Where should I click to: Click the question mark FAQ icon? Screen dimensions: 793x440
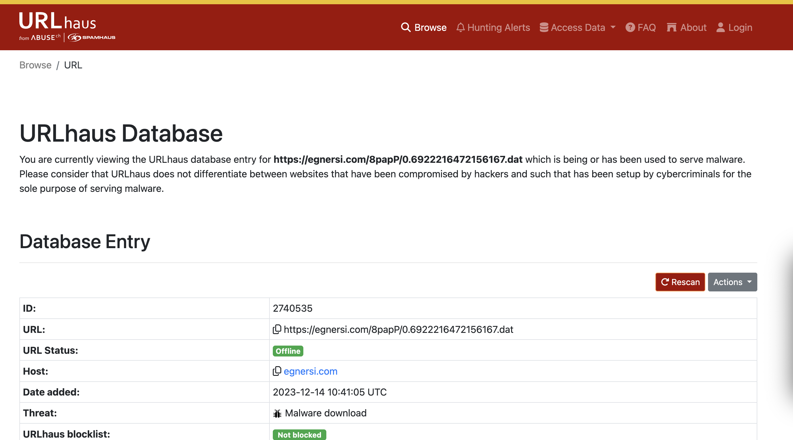(x=630, y=28)
